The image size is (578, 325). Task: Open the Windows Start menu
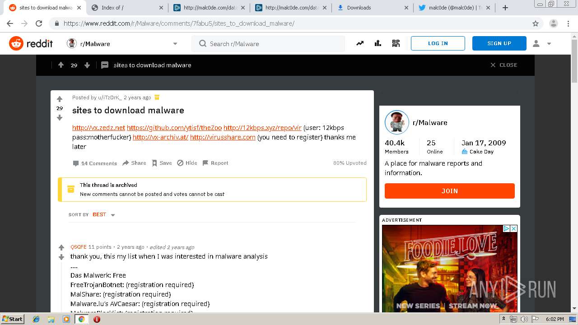pyautogui.click(x=13, y=319)
